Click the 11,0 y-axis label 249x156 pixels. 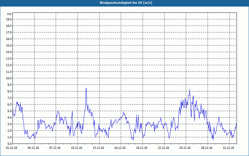9,72
